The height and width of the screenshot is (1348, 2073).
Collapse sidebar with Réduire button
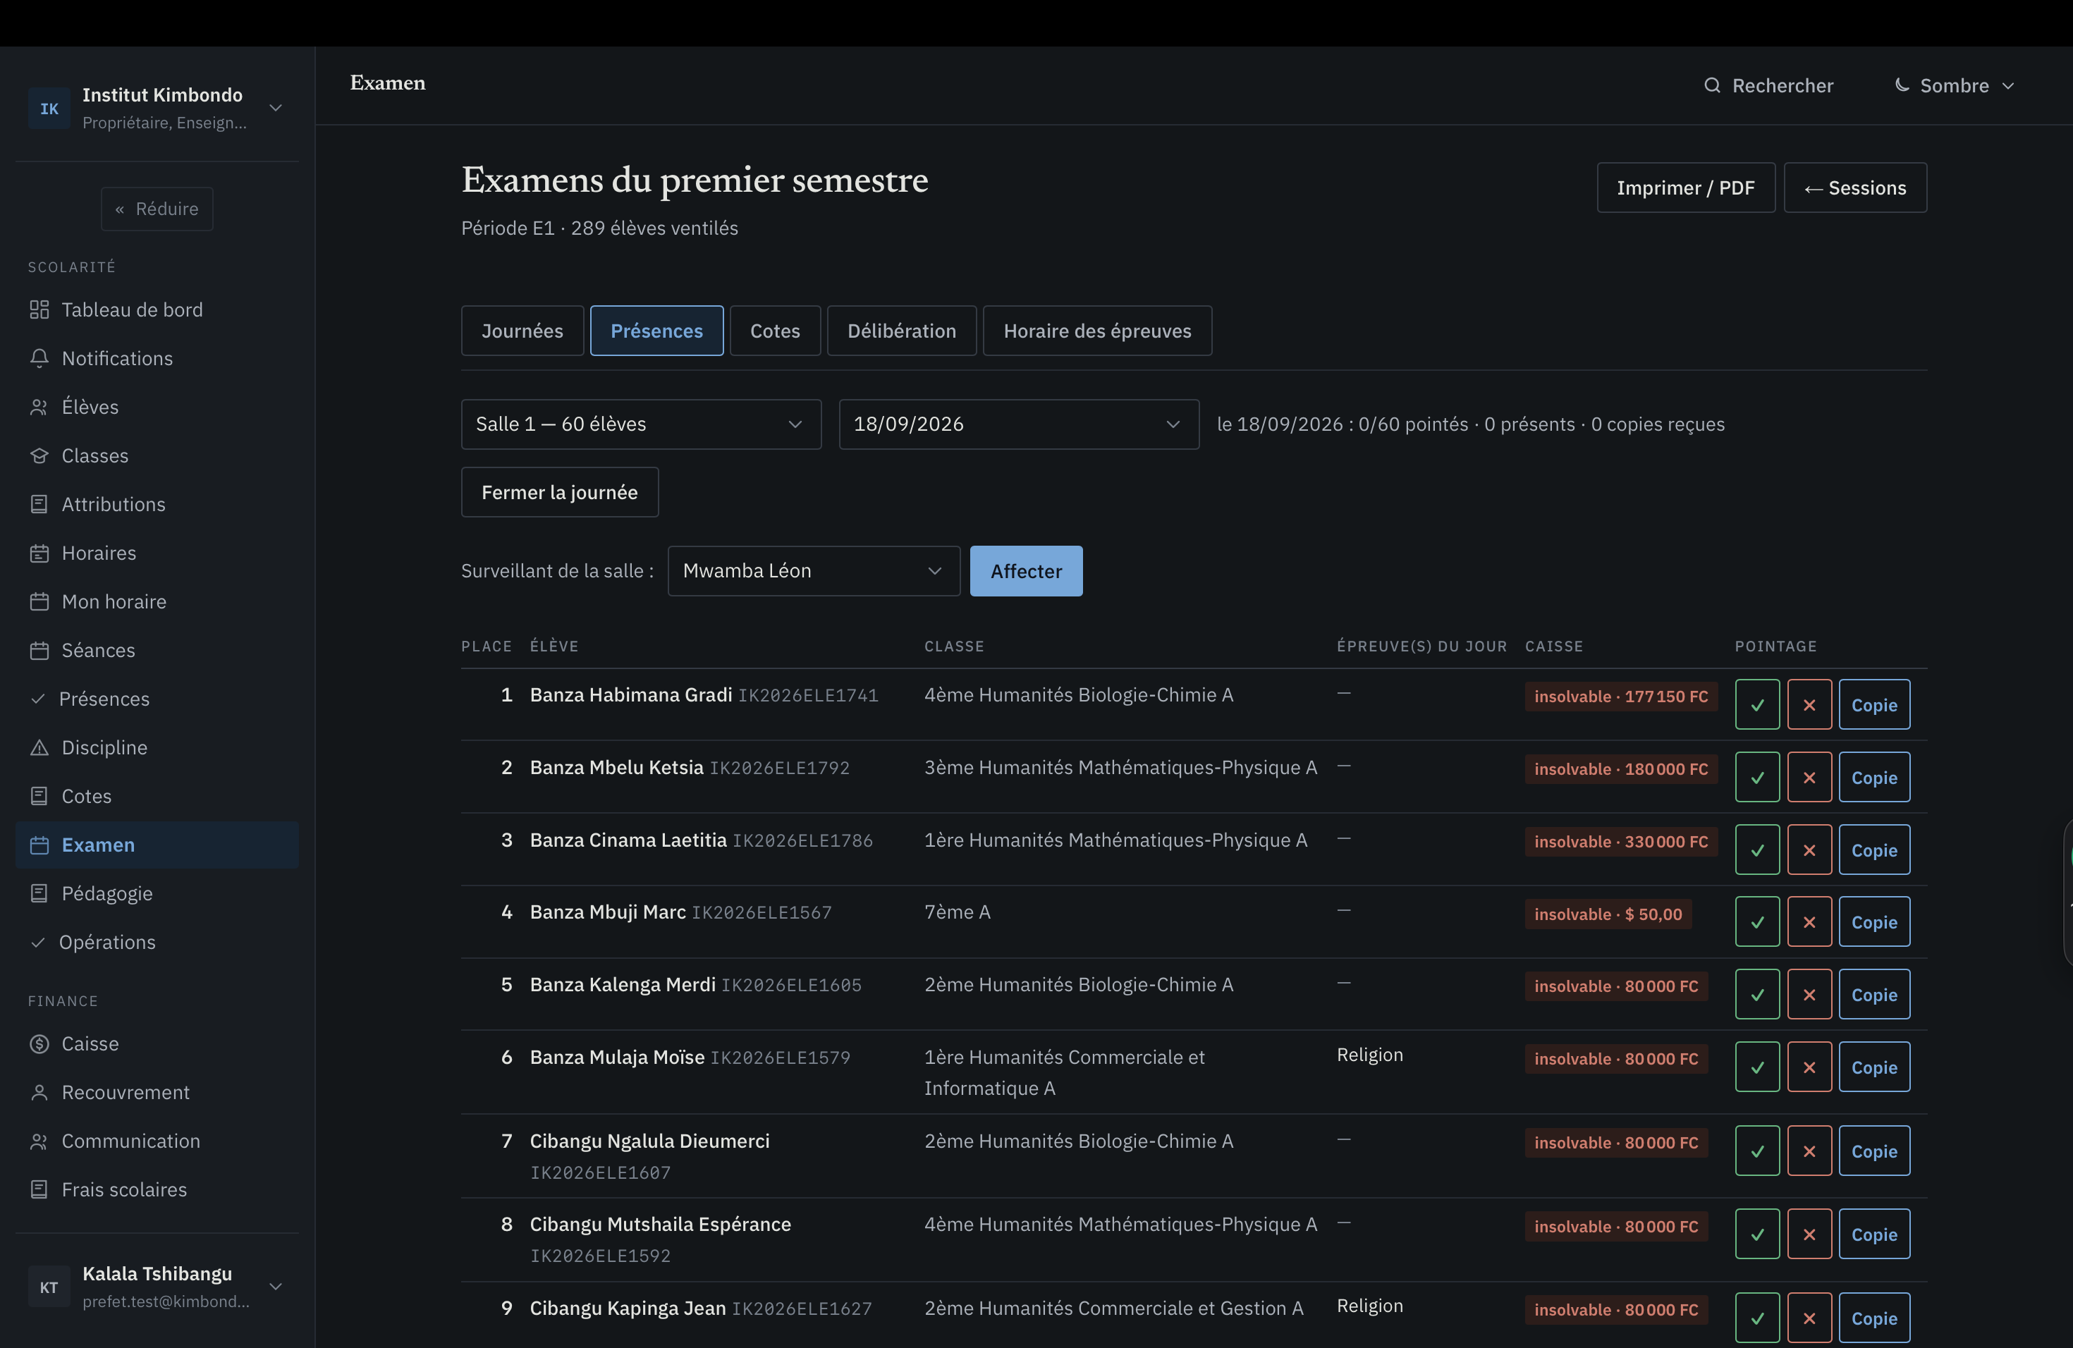pyautogui.click(x=157, y=209)
